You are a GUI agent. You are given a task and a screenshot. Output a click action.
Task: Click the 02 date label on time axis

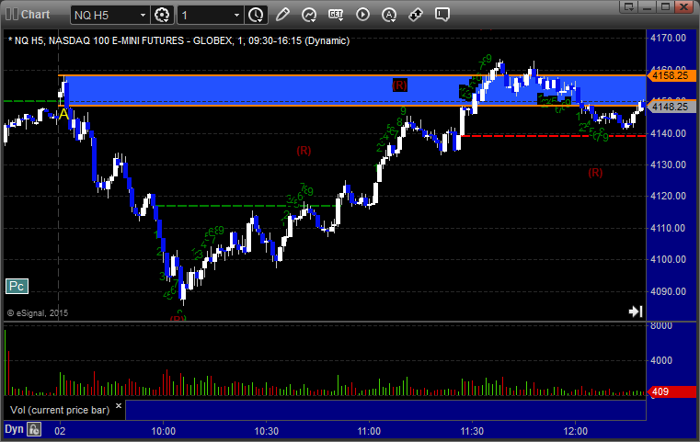coord(60,431)
